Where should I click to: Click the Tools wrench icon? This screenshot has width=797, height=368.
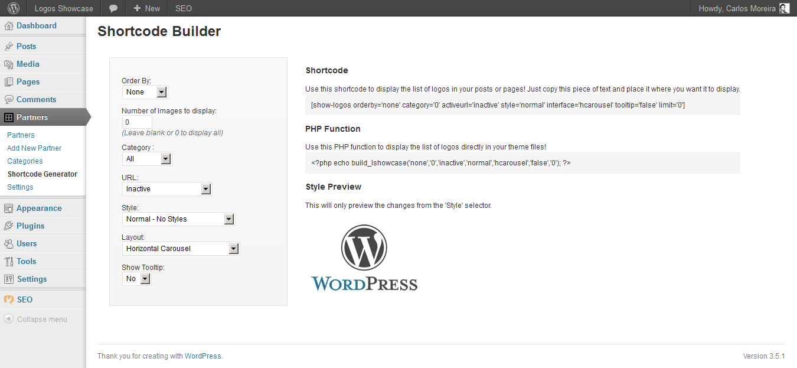[x=8, y=262]
